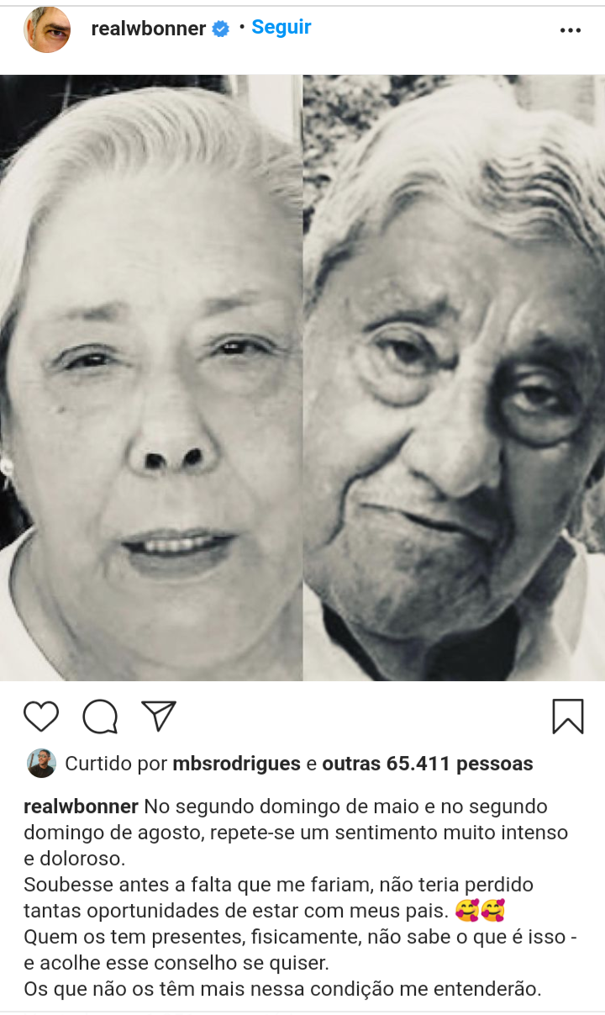Open the three-dot more options menu
This screenshot has height=1015, width=605.
(x=570, y=30)
